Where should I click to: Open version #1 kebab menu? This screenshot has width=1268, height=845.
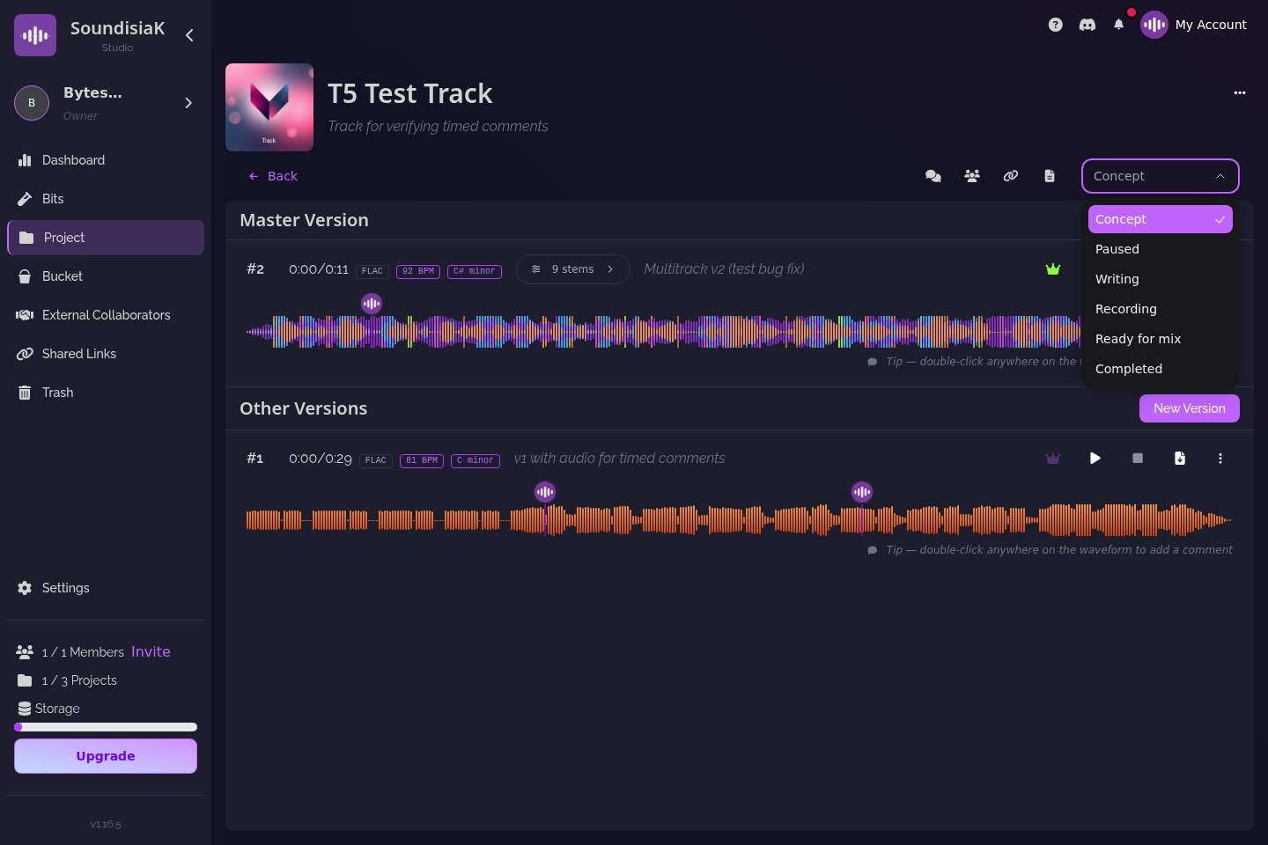[x=1220, y=459]
